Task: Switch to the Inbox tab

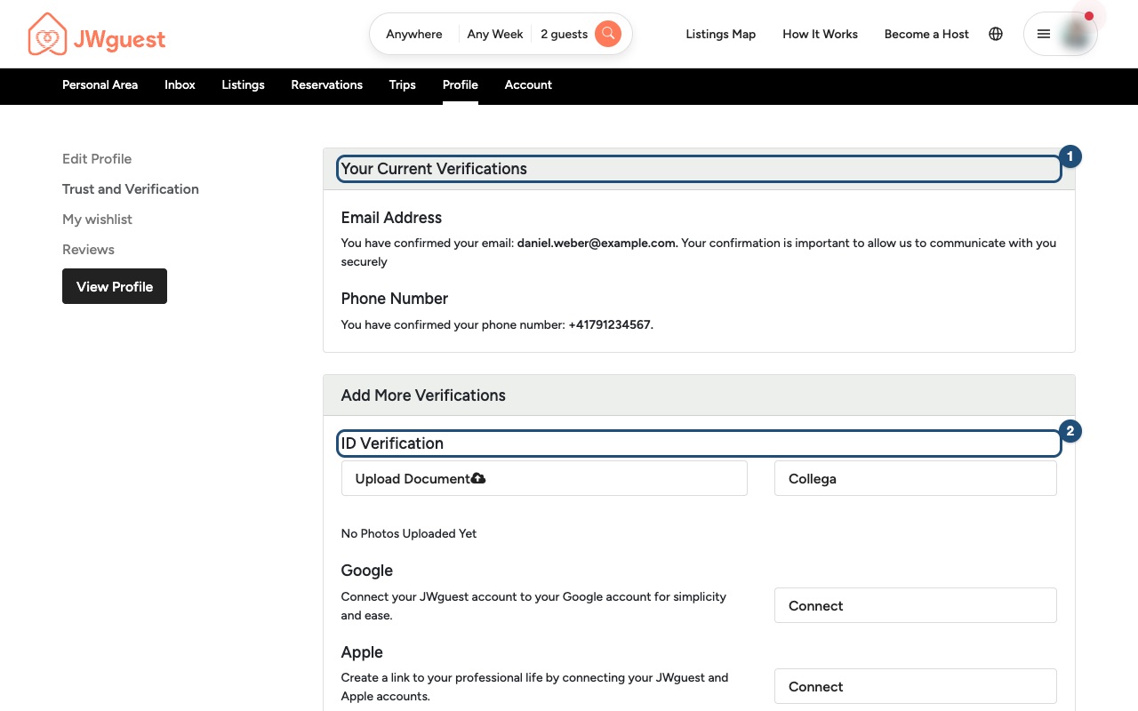Action: click(x=180, y=85)
